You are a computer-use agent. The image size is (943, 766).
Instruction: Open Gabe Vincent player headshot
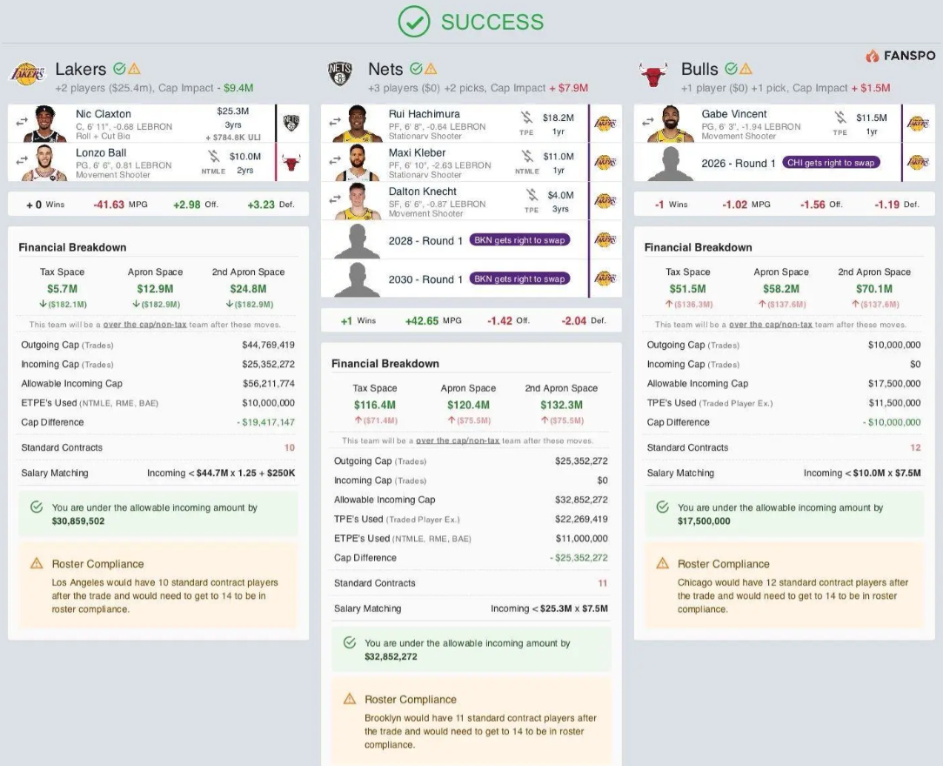pos(671,124)
